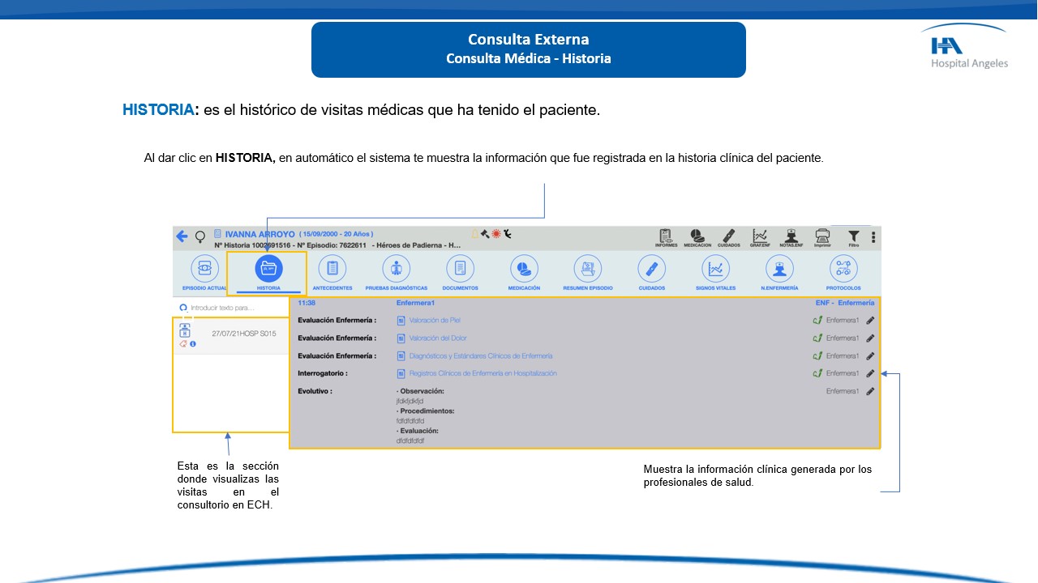This screenshot has width=1038, height=583.
Task: Open the Antecedentes tab
Action: (332, 273)
